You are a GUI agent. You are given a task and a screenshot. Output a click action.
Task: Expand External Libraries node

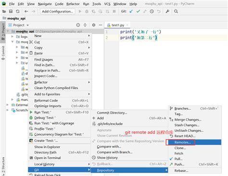[7, 105]
